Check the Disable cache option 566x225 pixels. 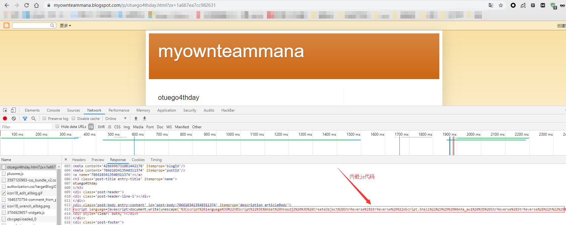(x=74, y=118)
